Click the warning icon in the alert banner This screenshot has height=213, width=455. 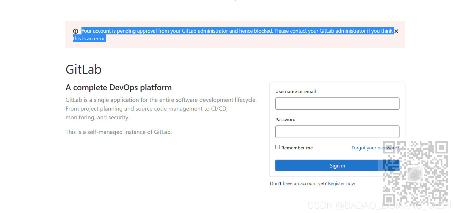tap(76, 31)
